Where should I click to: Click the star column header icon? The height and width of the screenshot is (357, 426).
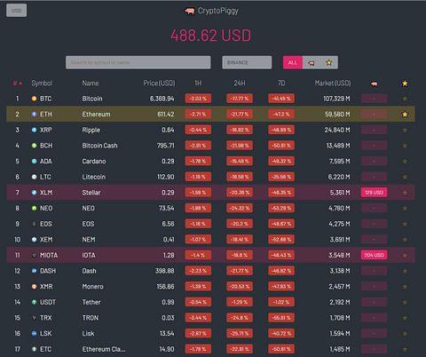405,83
